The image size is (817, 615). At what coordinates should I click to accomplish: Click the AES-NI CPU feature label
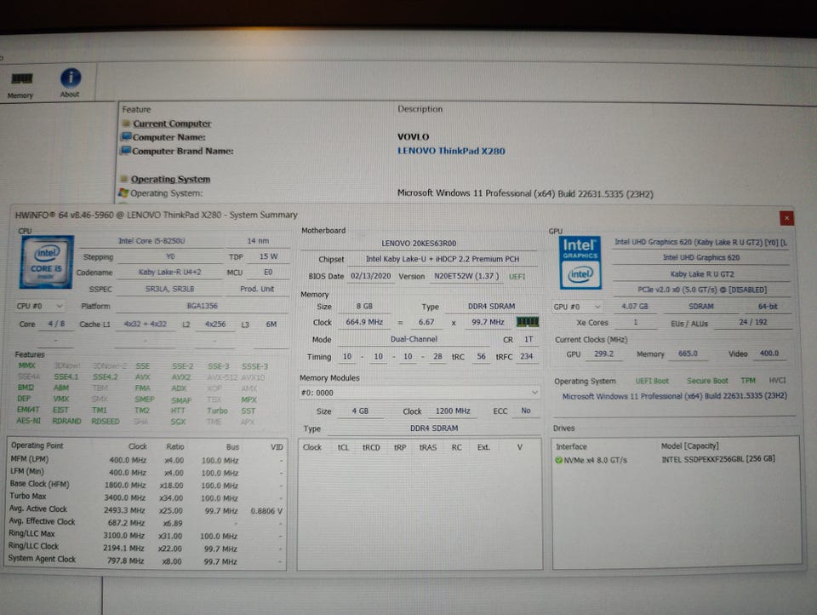pos(29,421)
